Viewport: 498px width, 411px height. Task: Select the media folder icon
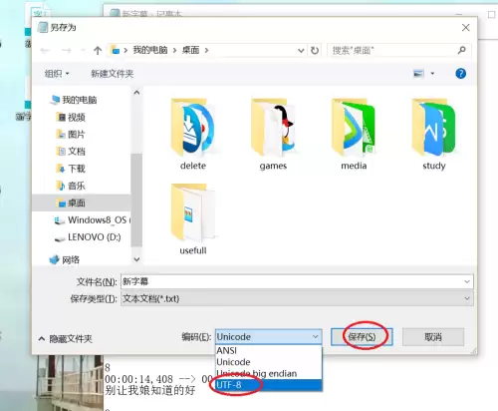pyautogui.click(x=354, y=128)
